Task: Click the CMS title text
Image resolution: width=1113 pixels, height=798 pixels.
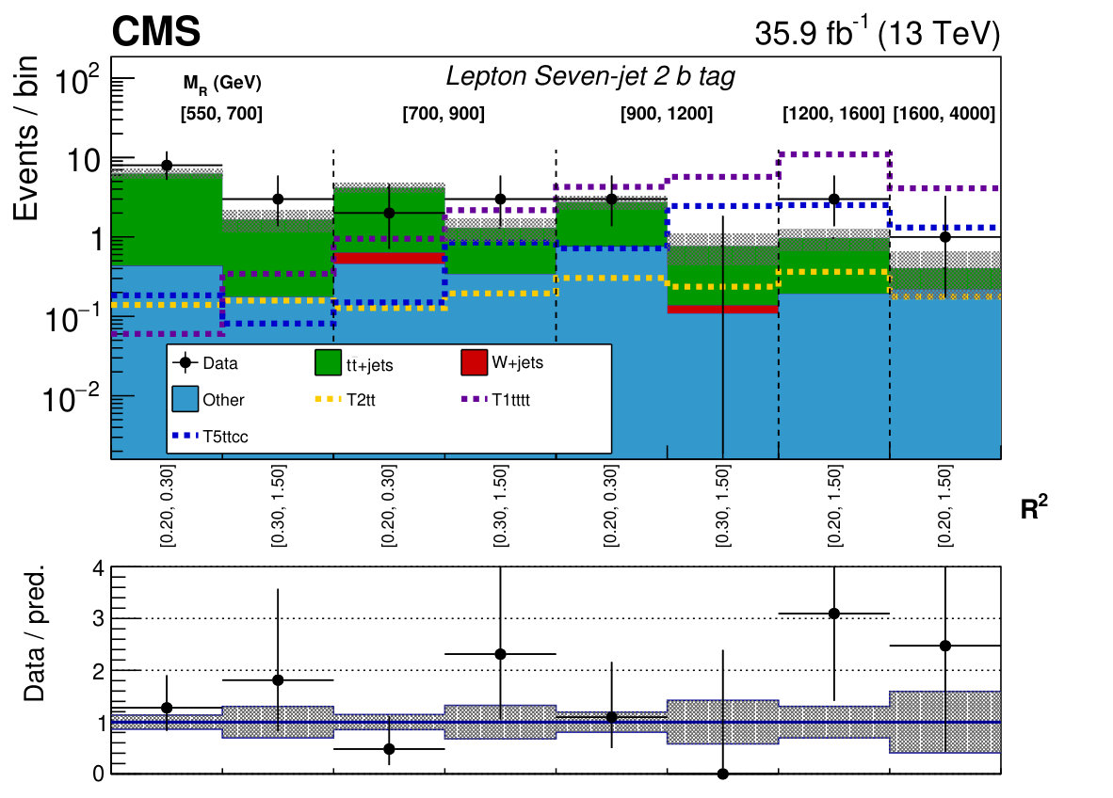Action: (x=156, y=32)
